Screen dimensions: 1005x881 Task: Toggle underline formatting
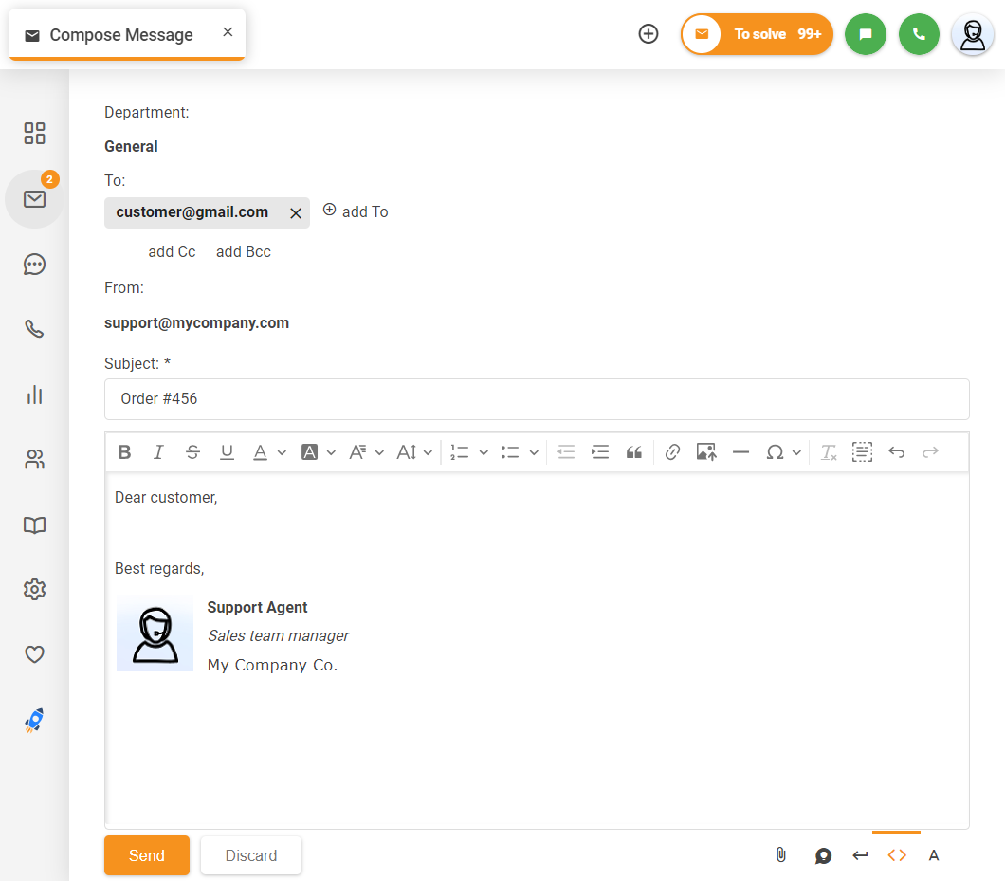point(227,452)
